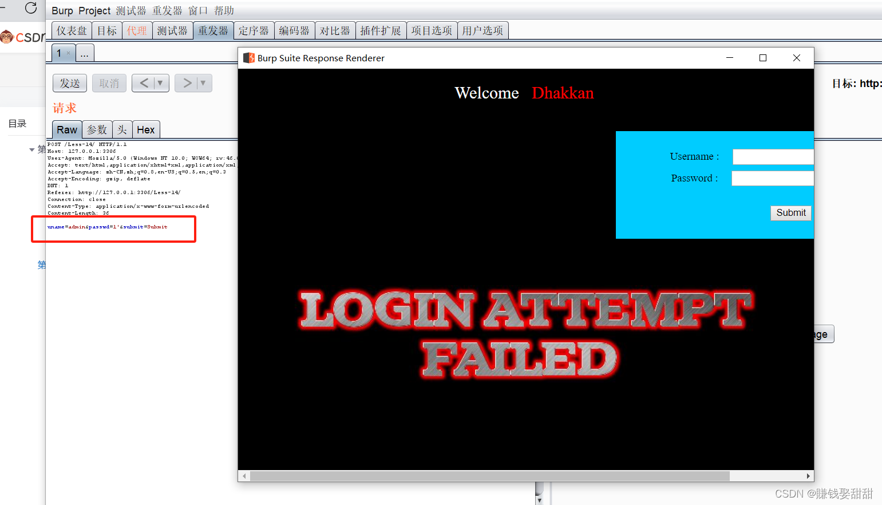882x505 pixels.
Task: Click the browser refresh icon
Action: 30,9
